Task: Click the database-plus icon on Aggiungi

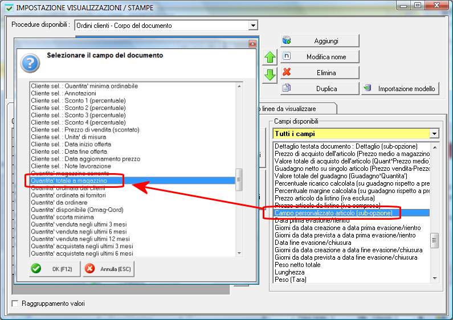Action: click(287, 40)
